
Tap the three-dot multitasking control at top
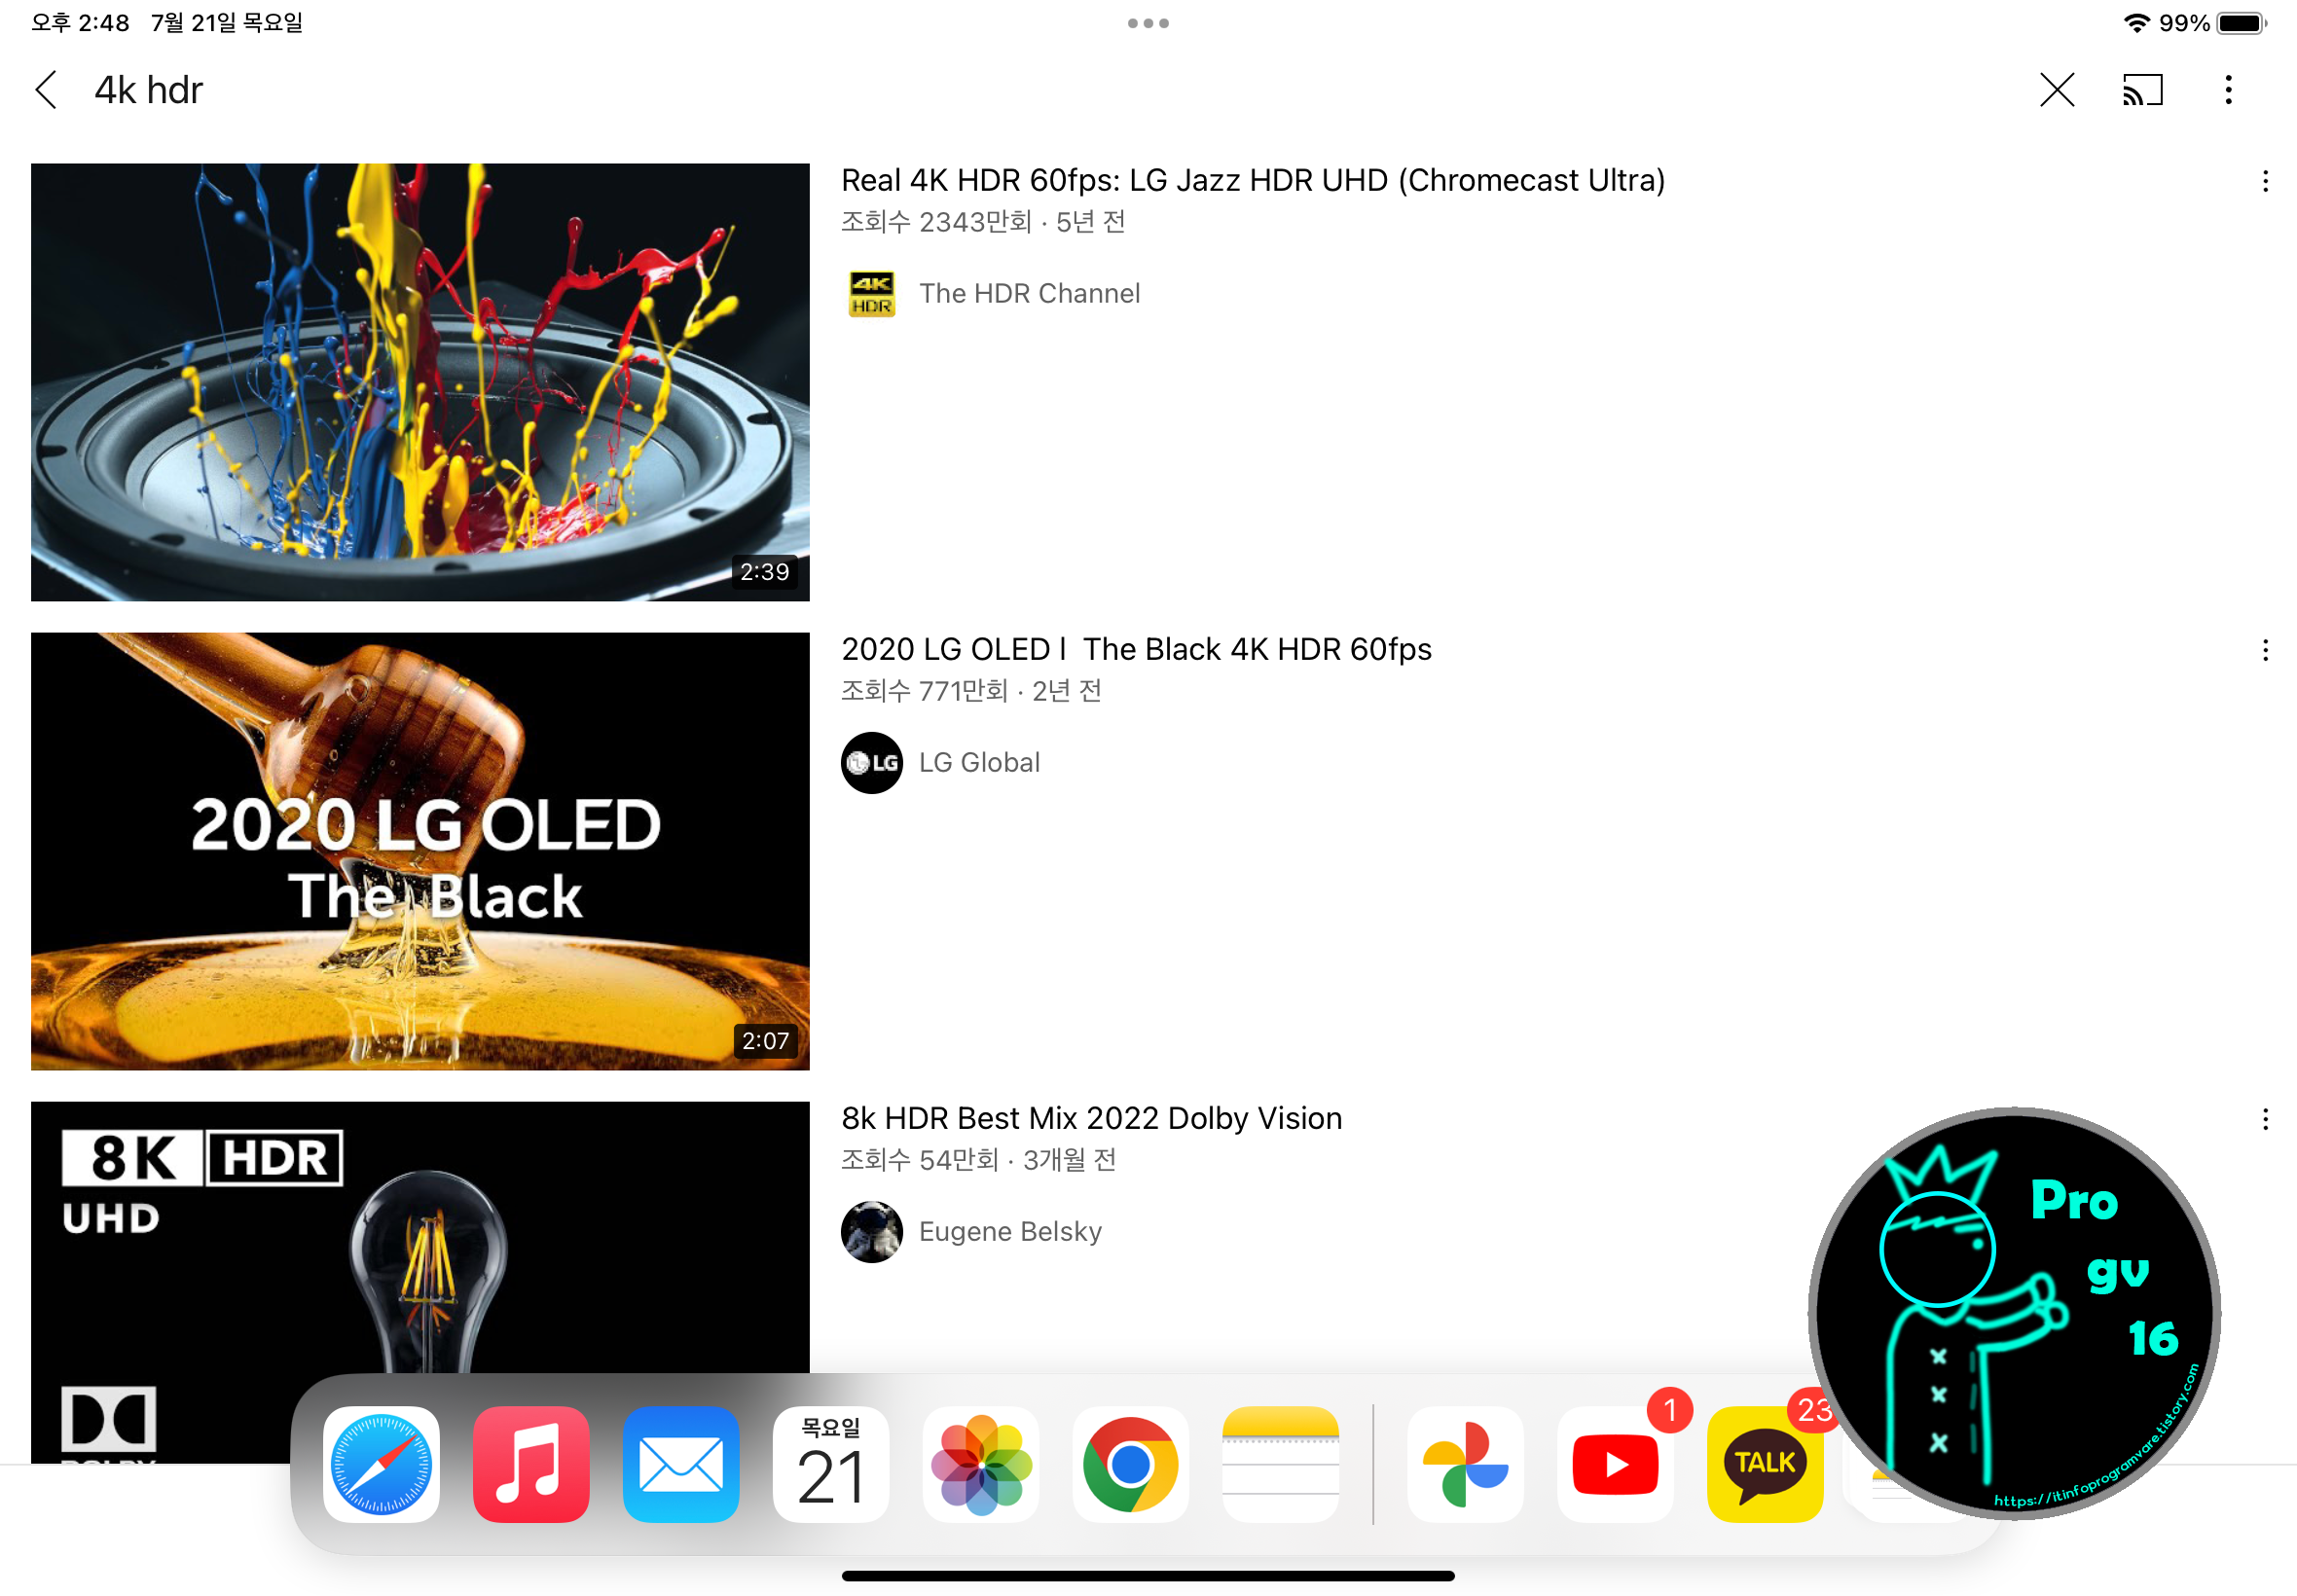(x=1148, y=23)
